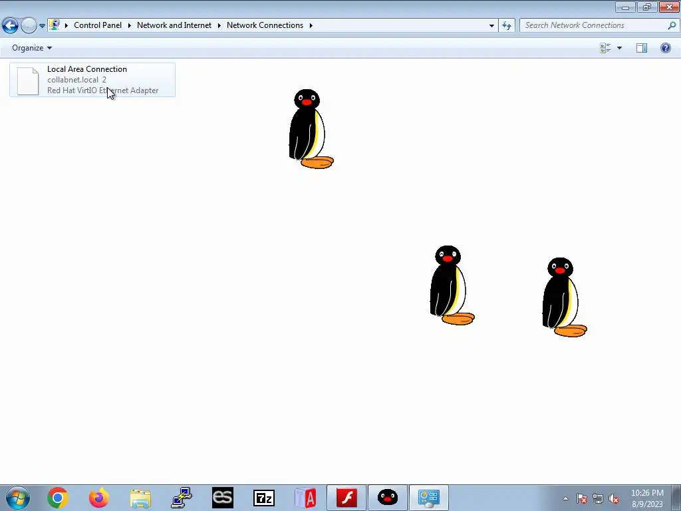Click the Red Hat VirtIO Ethernet Adapter text
The height and width of the screenshot is (511, 681).
[x=103, y=90]
